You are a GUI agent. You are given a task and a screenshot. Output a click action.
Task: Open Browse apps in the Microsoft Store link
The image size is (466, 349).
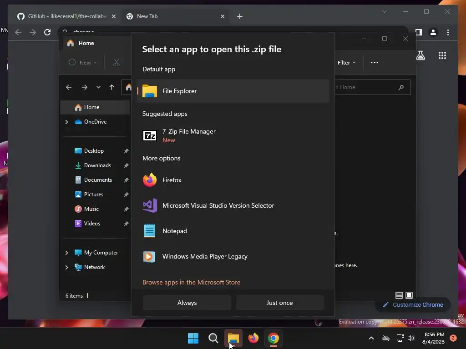pyautogui.click(x=192, y=282)
